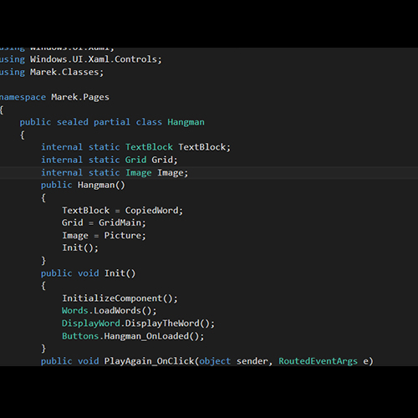Image resolution: width=418 pixels, height=418 pixels.
Task: Select the 'internal static TextBlock TextBlock;' line
Action: (x=136, y=147)
